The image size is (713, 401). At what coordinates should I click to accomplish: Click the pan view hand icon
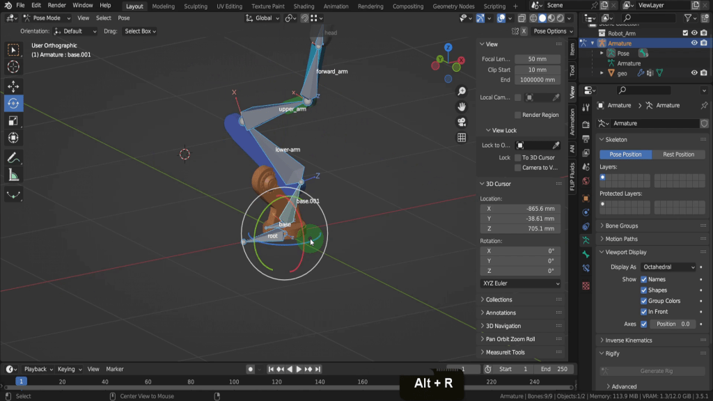[x=462, y=107]
